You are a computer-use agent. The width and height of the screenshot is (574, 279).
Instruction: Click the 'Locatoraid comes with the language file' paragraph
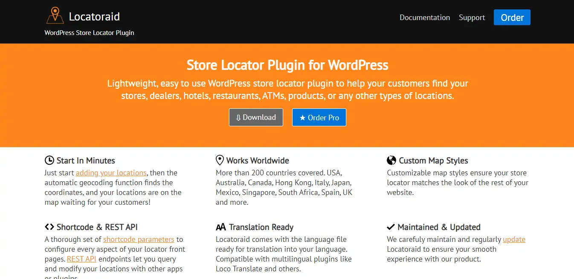coord(284,254)
